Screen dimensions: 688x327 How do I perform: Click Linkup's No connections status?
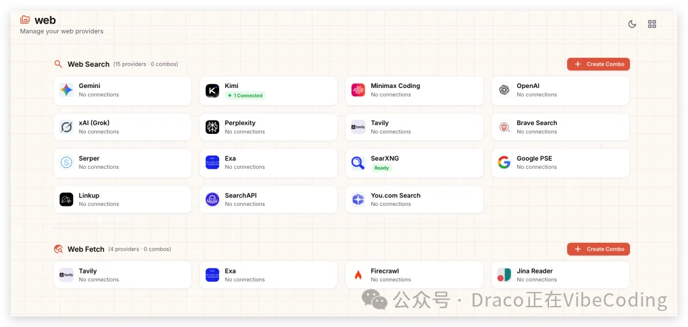[99, 204]
